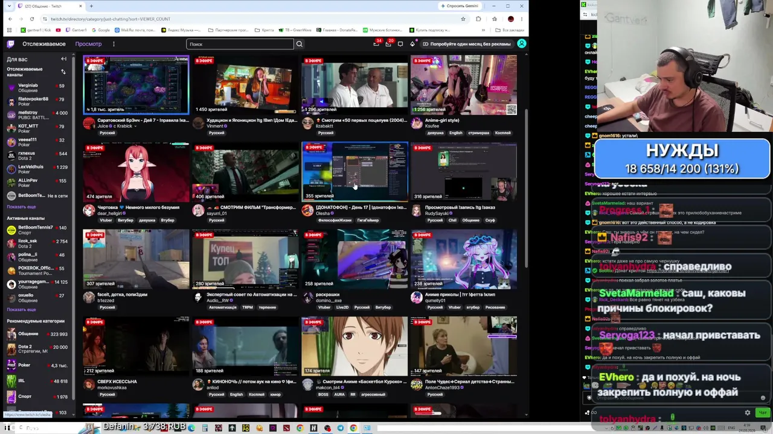Open the Чертовка vtuber stream thumbnail
This screenshot has width=773, height=434.
[136, 172]
